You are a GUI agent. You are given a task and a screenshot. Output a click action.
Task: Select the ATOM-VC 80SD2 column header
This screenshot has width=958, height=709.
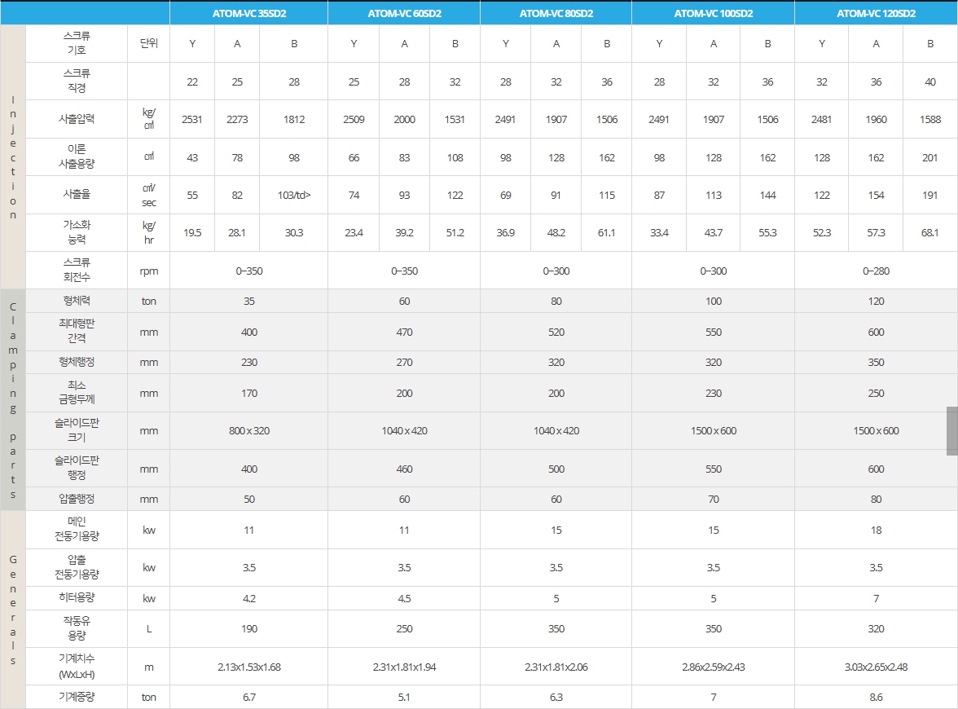click(x=556, y=13)
